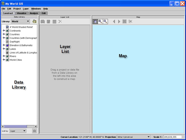The width and height of the screenshot is (186, 140).
Task: Select the 4' World Shaded Relief label
Action: (x=21, y=27)
